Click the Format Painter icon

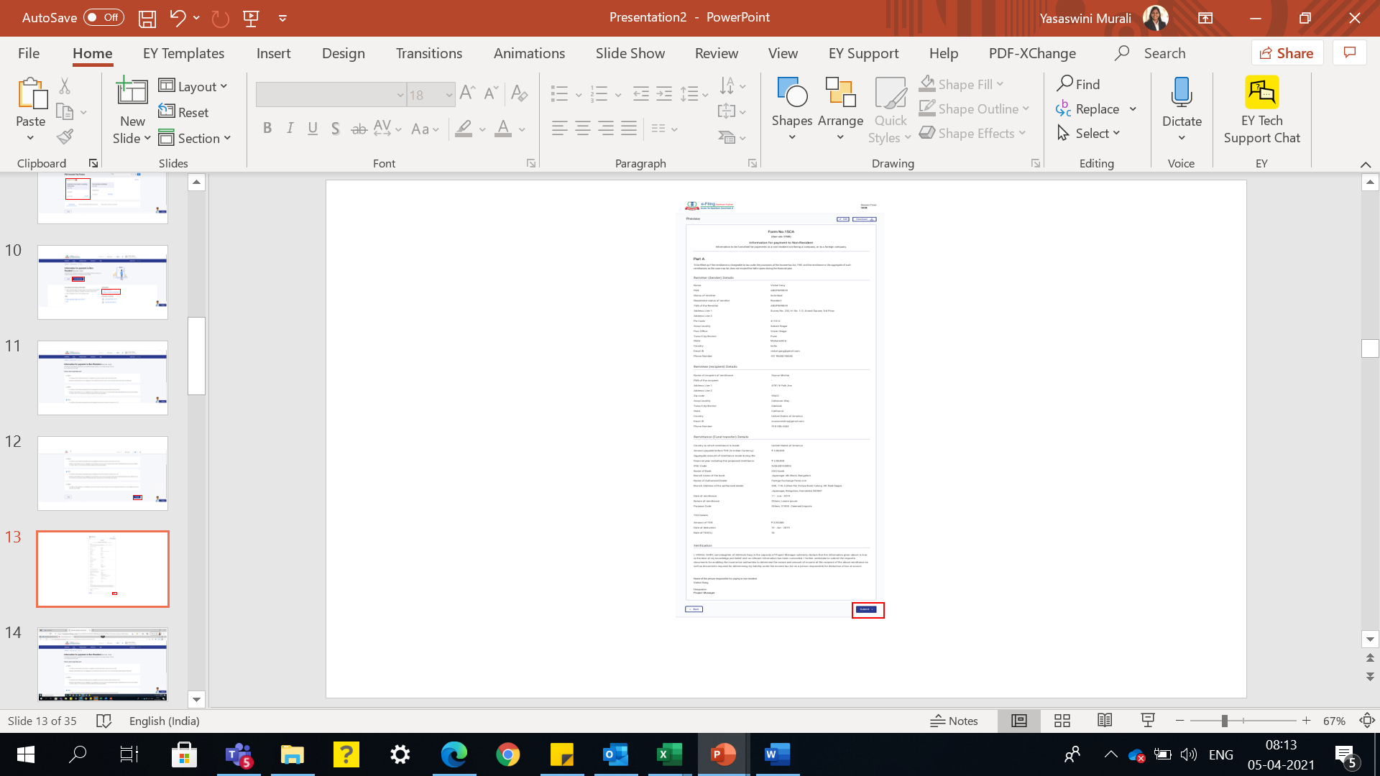(x=65, y=137)
